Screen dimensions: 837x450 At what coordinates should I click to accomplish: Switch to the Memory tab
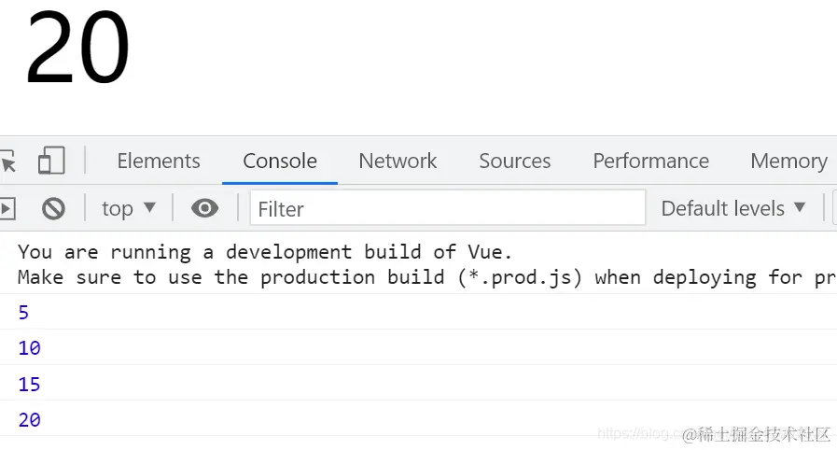pos(788,161)
